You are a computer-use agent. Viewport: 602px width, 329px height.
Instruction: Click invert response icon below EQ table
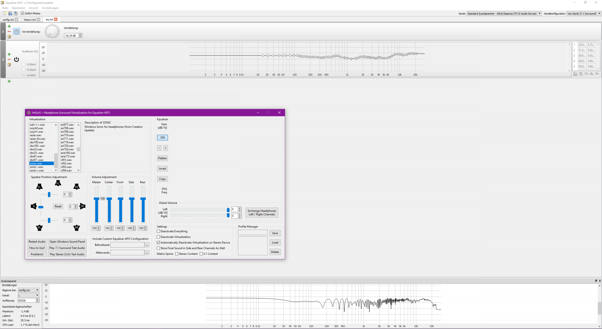(x=586, y=74)
